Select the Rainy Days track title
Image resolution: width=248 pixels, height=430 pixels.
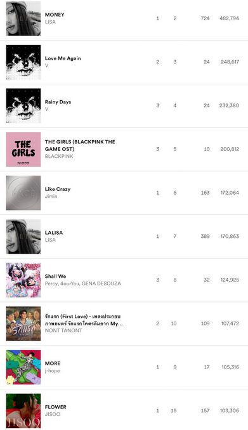58,101
